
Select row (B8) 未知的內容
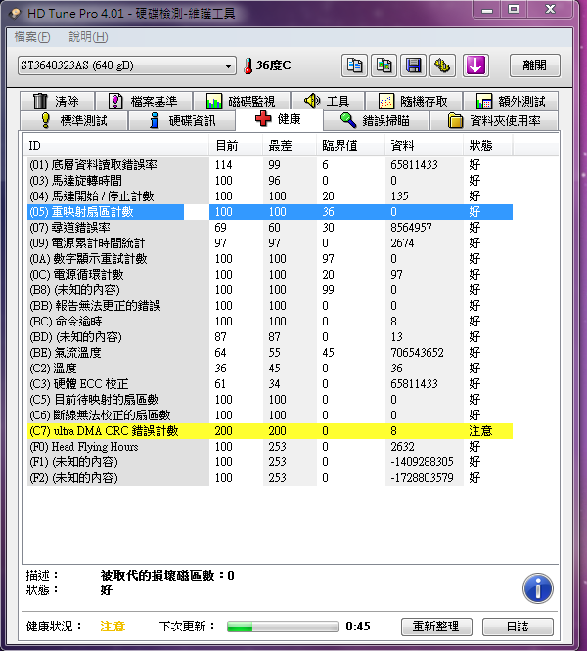tap(270, 290)
